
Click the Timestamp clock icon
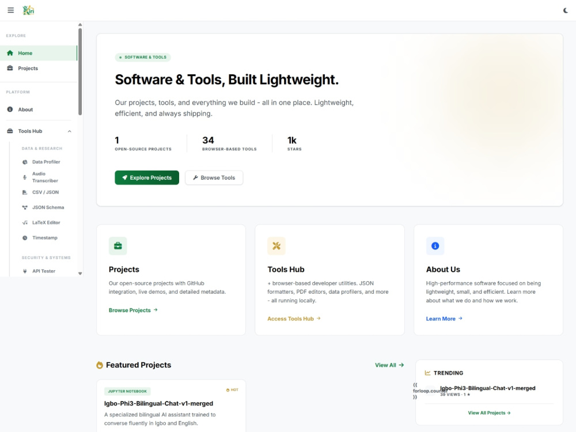pyautogui.click(x=25, y=238)
